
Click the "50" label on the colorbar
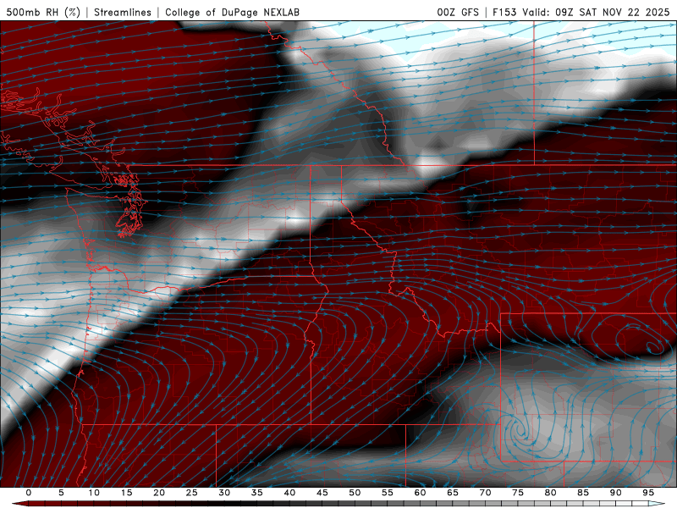click(x=355, y=493)
